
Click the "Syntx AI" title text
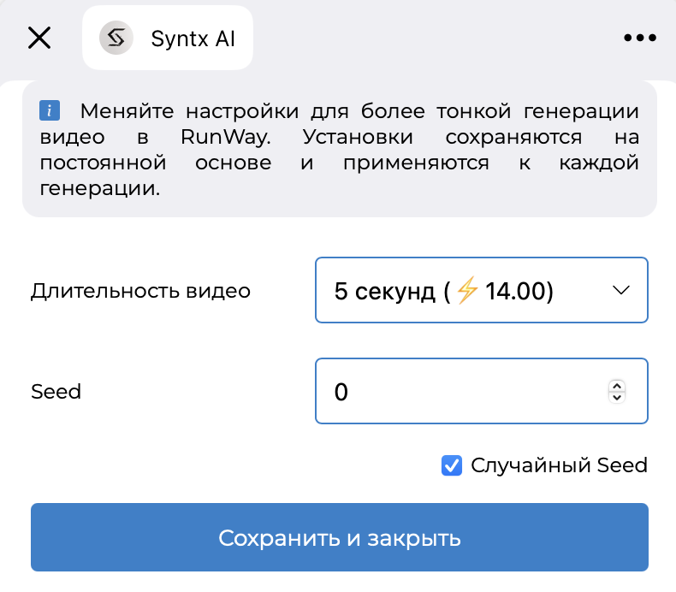[193, 38]
